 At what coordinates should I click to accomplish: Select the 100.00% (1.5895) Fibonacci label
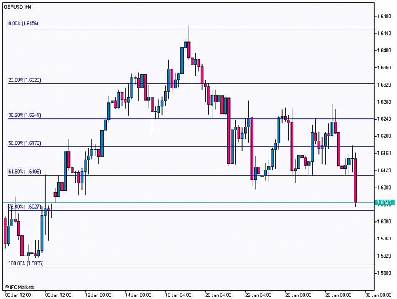coord(26,263)
